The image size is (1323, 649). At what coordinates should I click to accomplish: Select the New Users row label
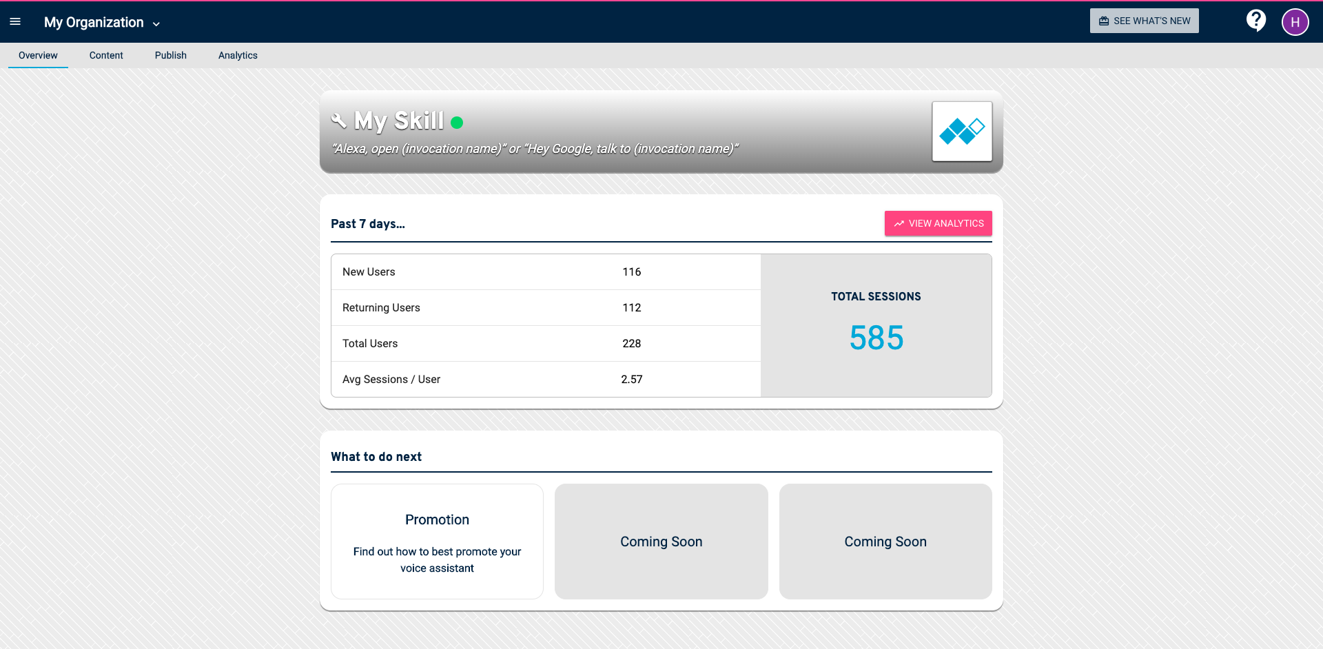coord(369,271)
